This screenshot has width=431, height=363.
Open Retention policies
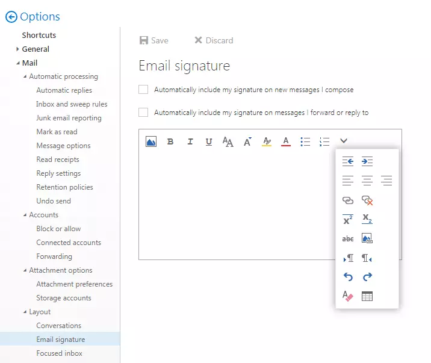pyautogui.click(x=64, y=187)
